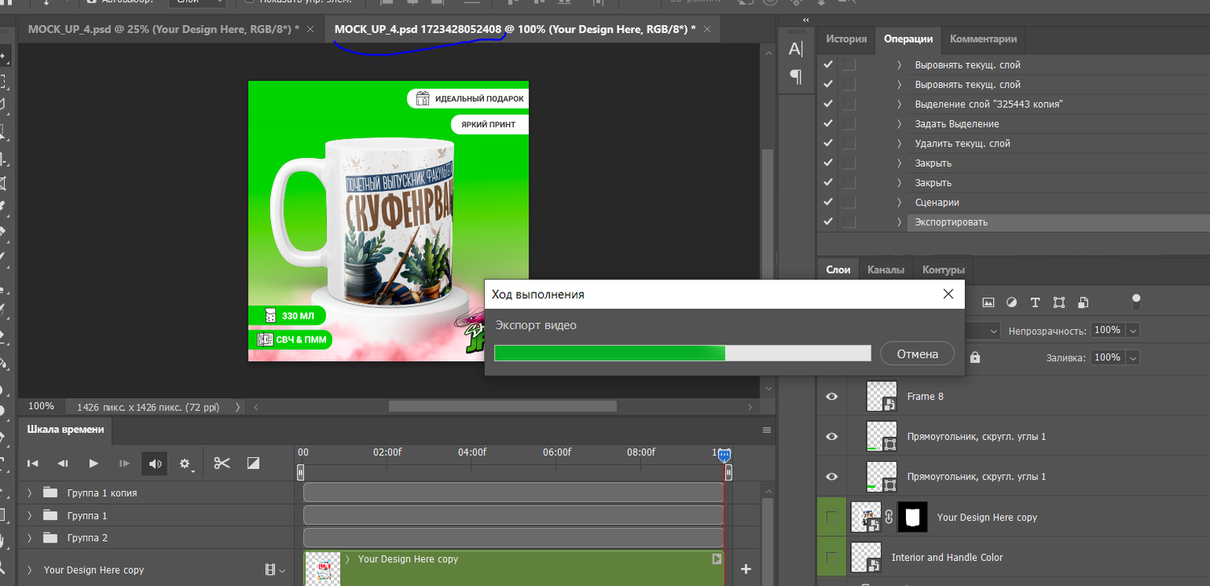This screenshot has width=1210, height=586.
Task: Click the timeline Play button
Action: coord(94,463)
